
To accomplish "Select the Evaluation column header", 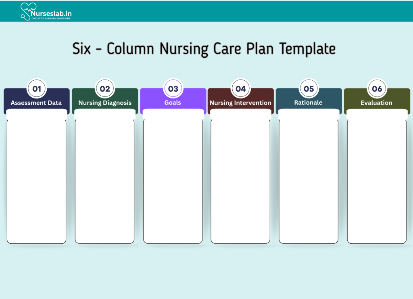I will (x=376, y=103).
